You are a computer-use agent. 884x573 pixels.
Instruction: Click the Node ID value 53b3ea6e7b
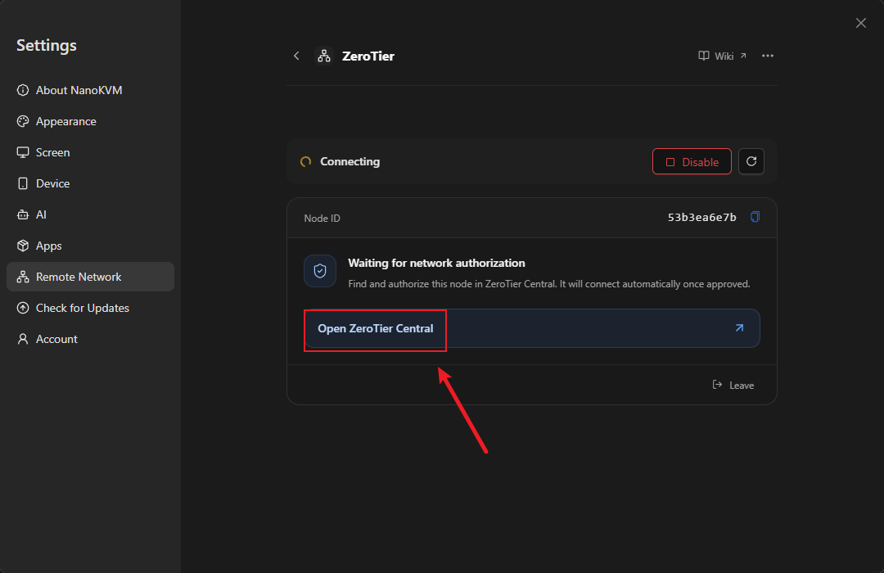coord(702,218)
